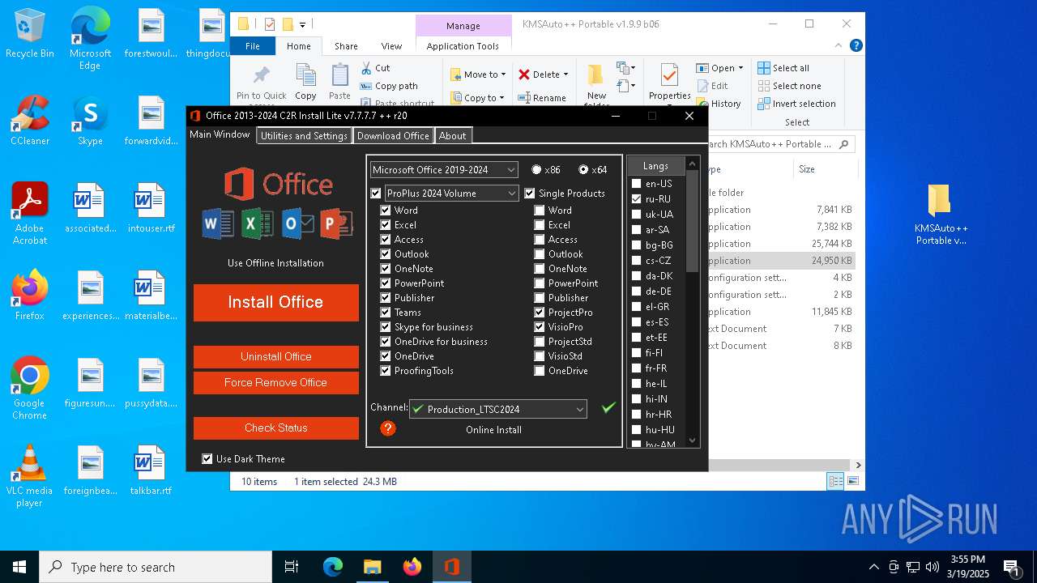Click Rename in the Explorer ribbon
This screenshot has height=583, width=1037.
point(542,98)
